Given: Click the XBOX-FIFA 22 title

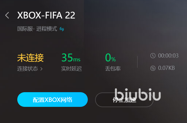Looking at the screenshot, I should [x=46, y=15].
